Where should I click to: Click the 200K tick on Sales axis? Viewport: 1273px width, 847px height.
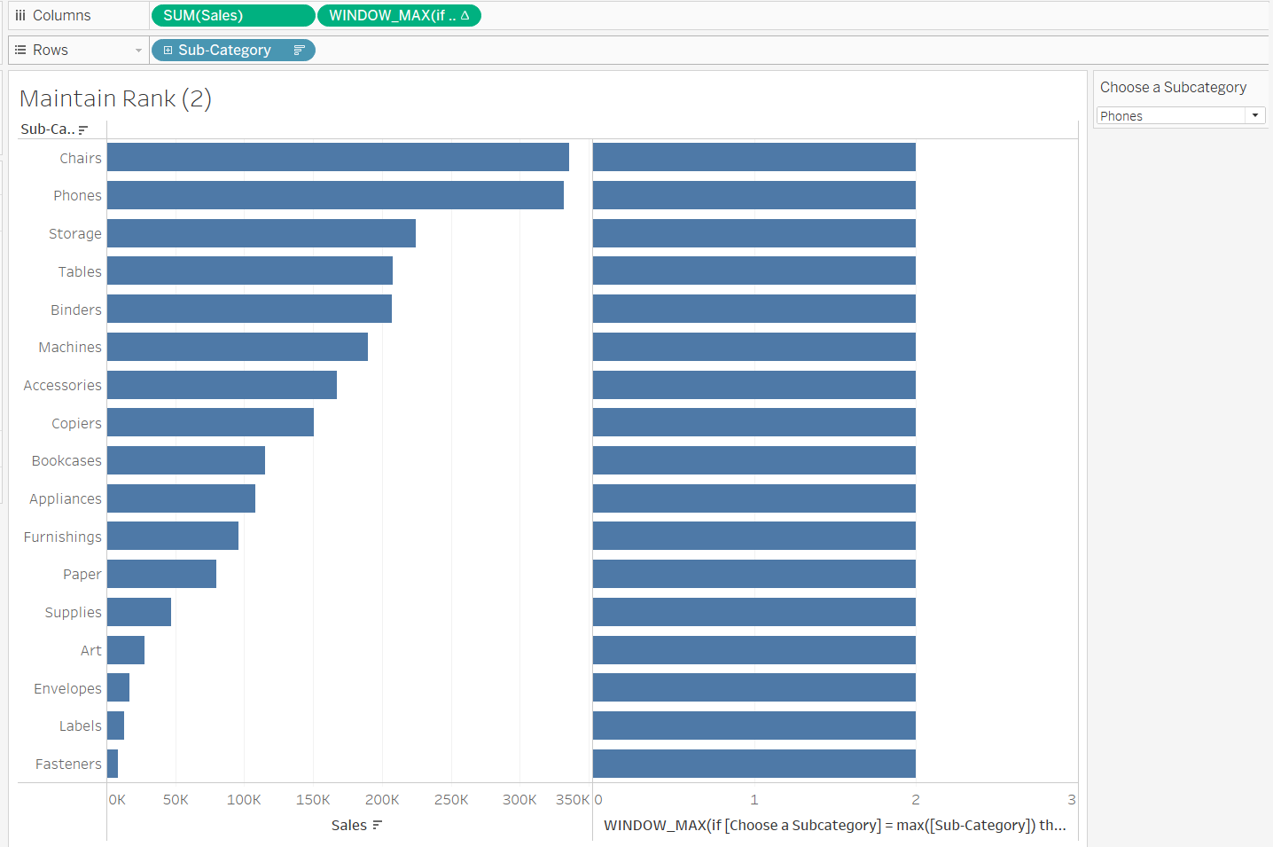click(382, 800)
